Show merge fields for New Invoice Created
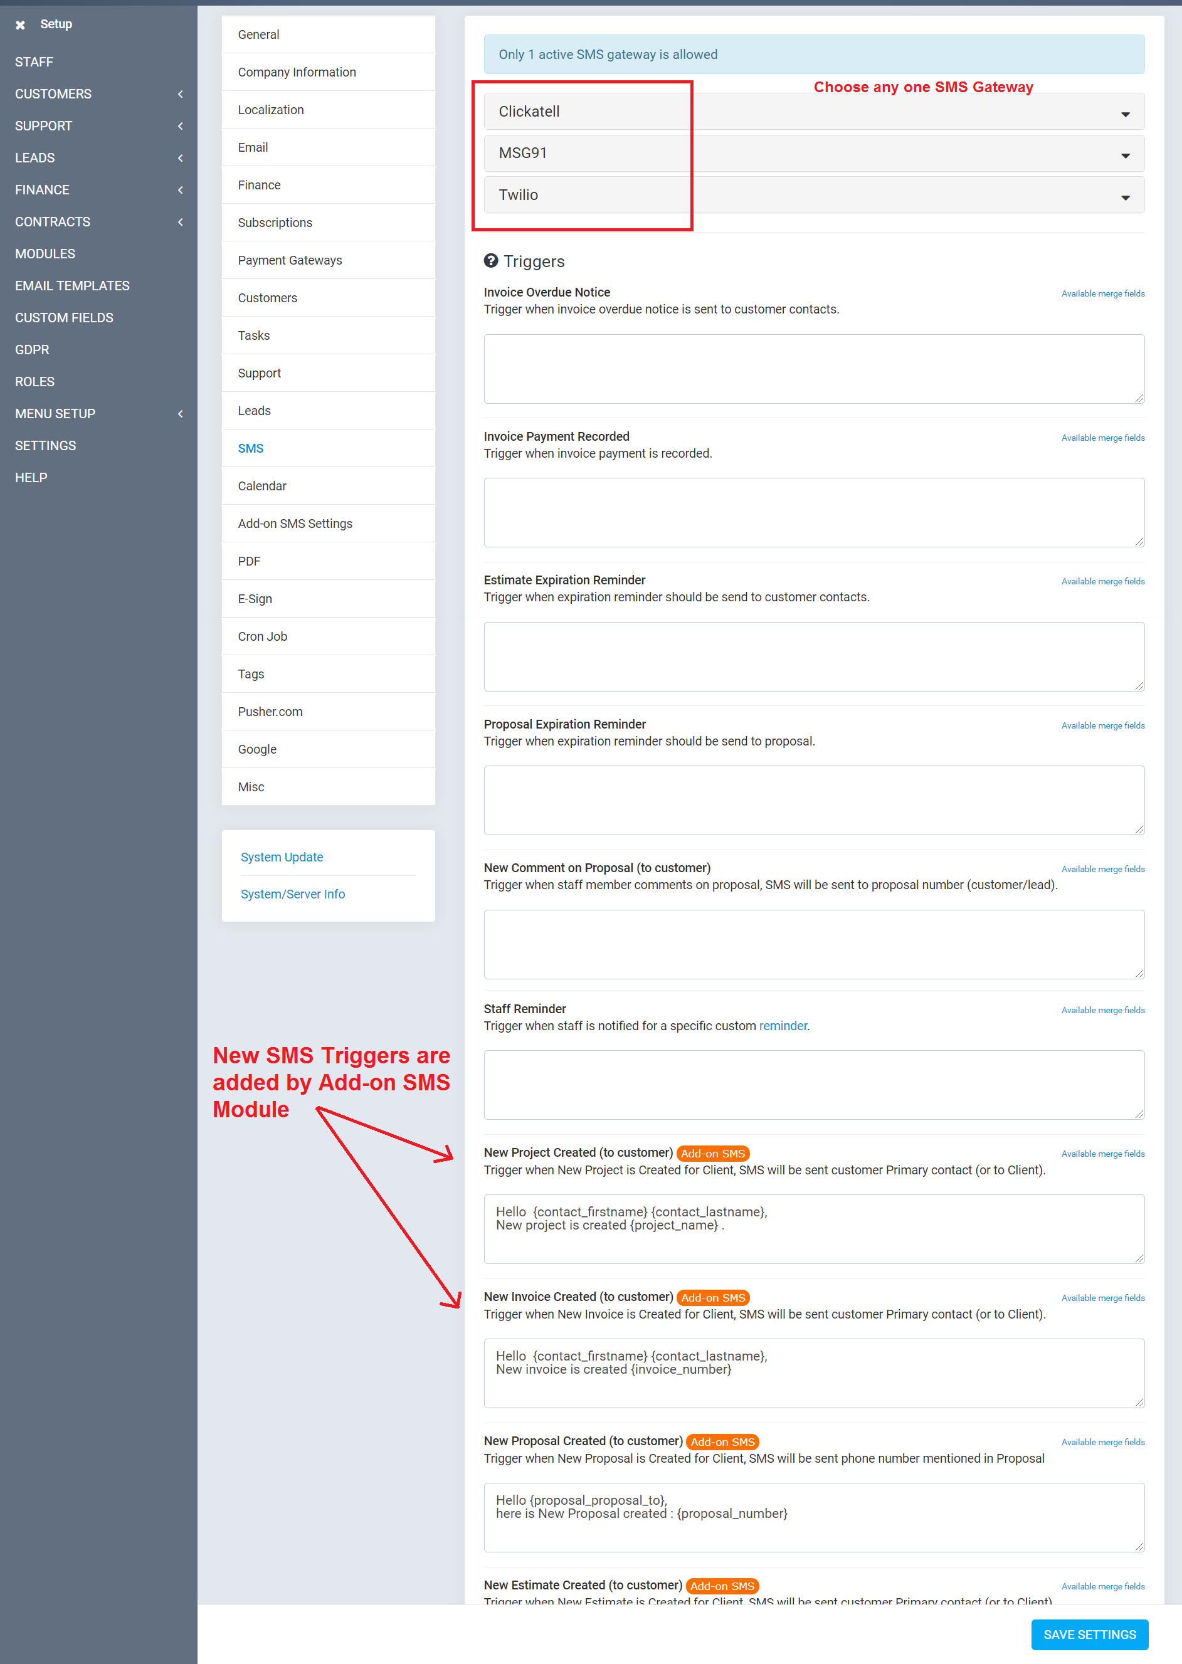Viewport: 1182px width, 1664px height. 1102,1298
